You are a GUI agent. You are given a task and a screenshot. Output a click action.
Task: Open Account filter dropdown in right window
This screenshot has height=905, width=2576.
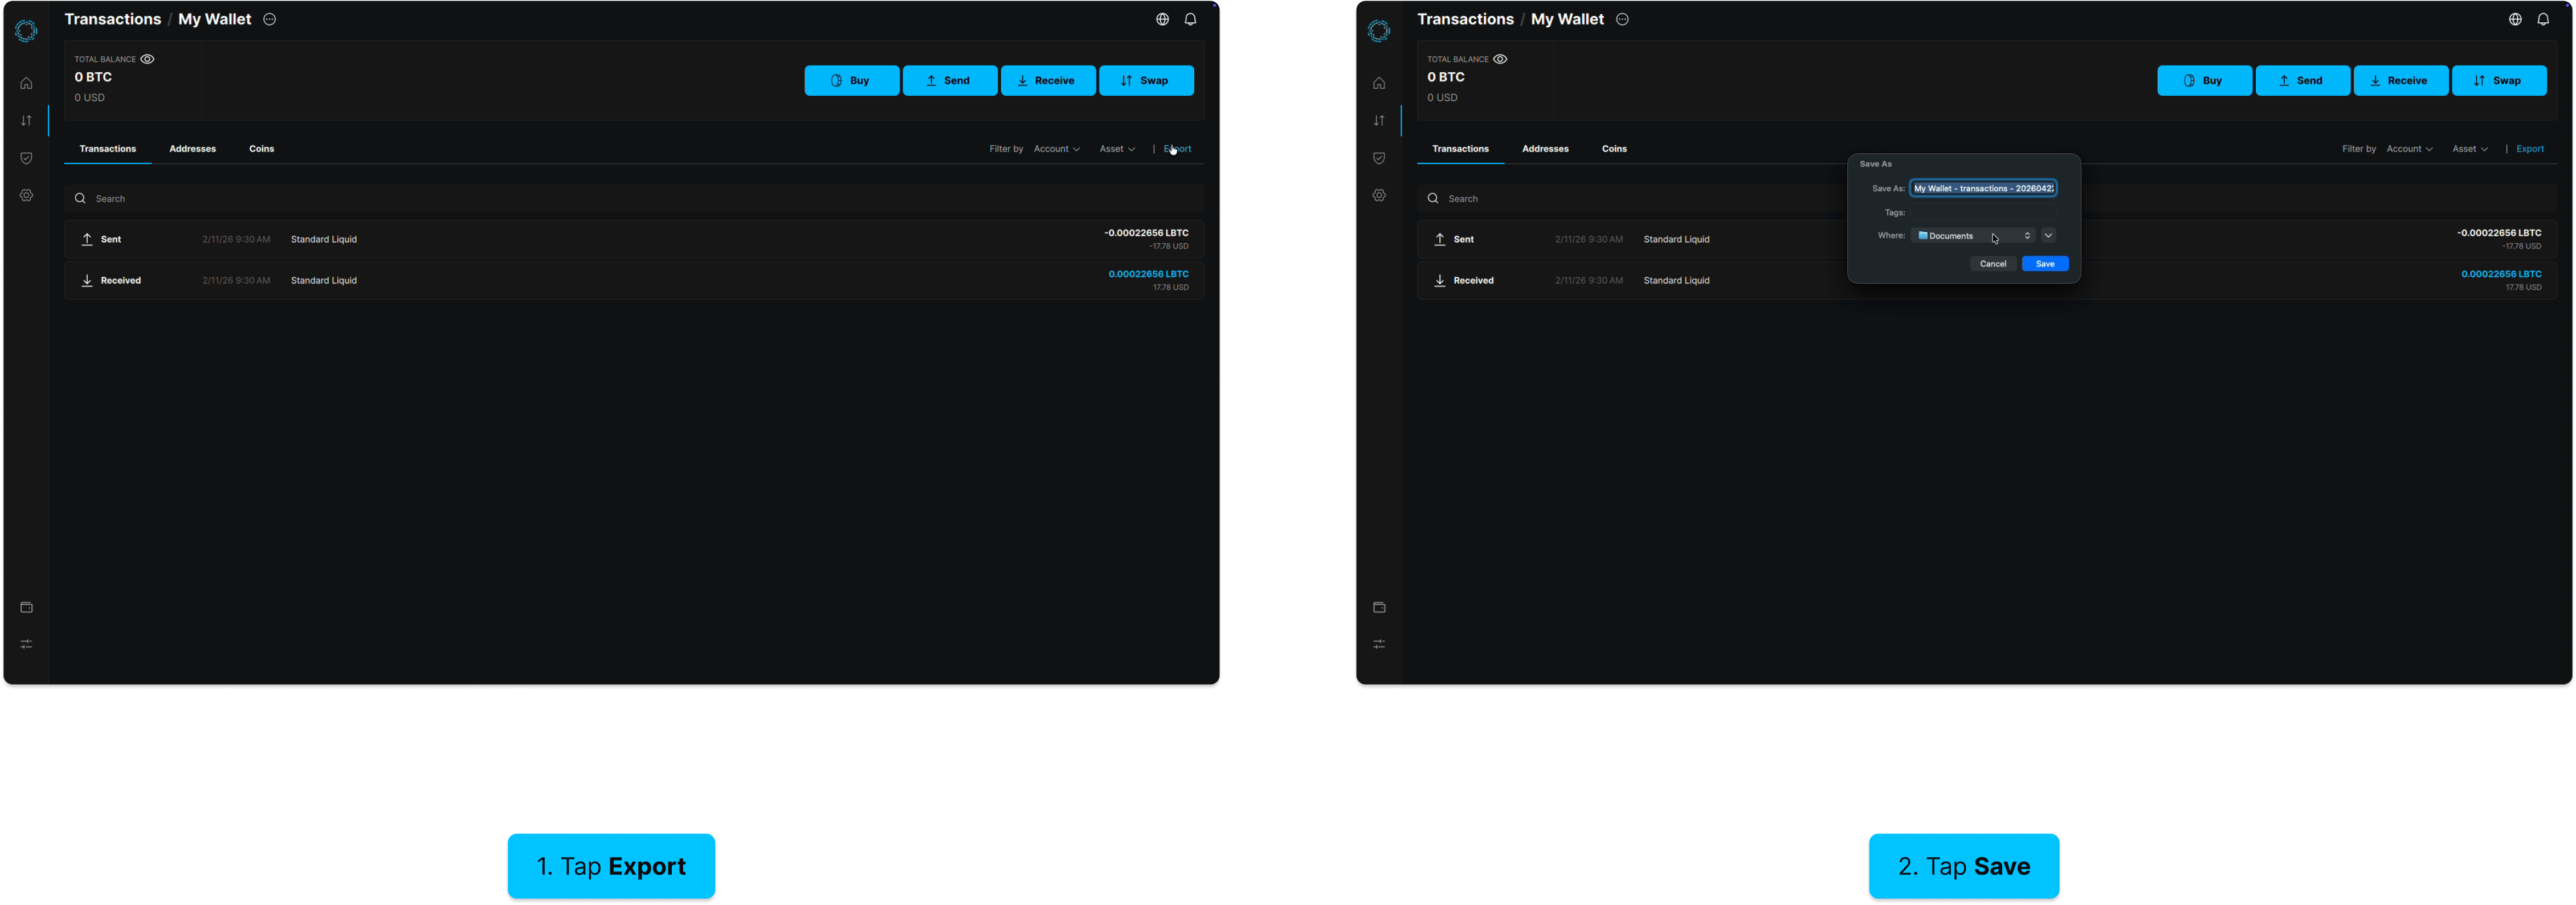2409,149
